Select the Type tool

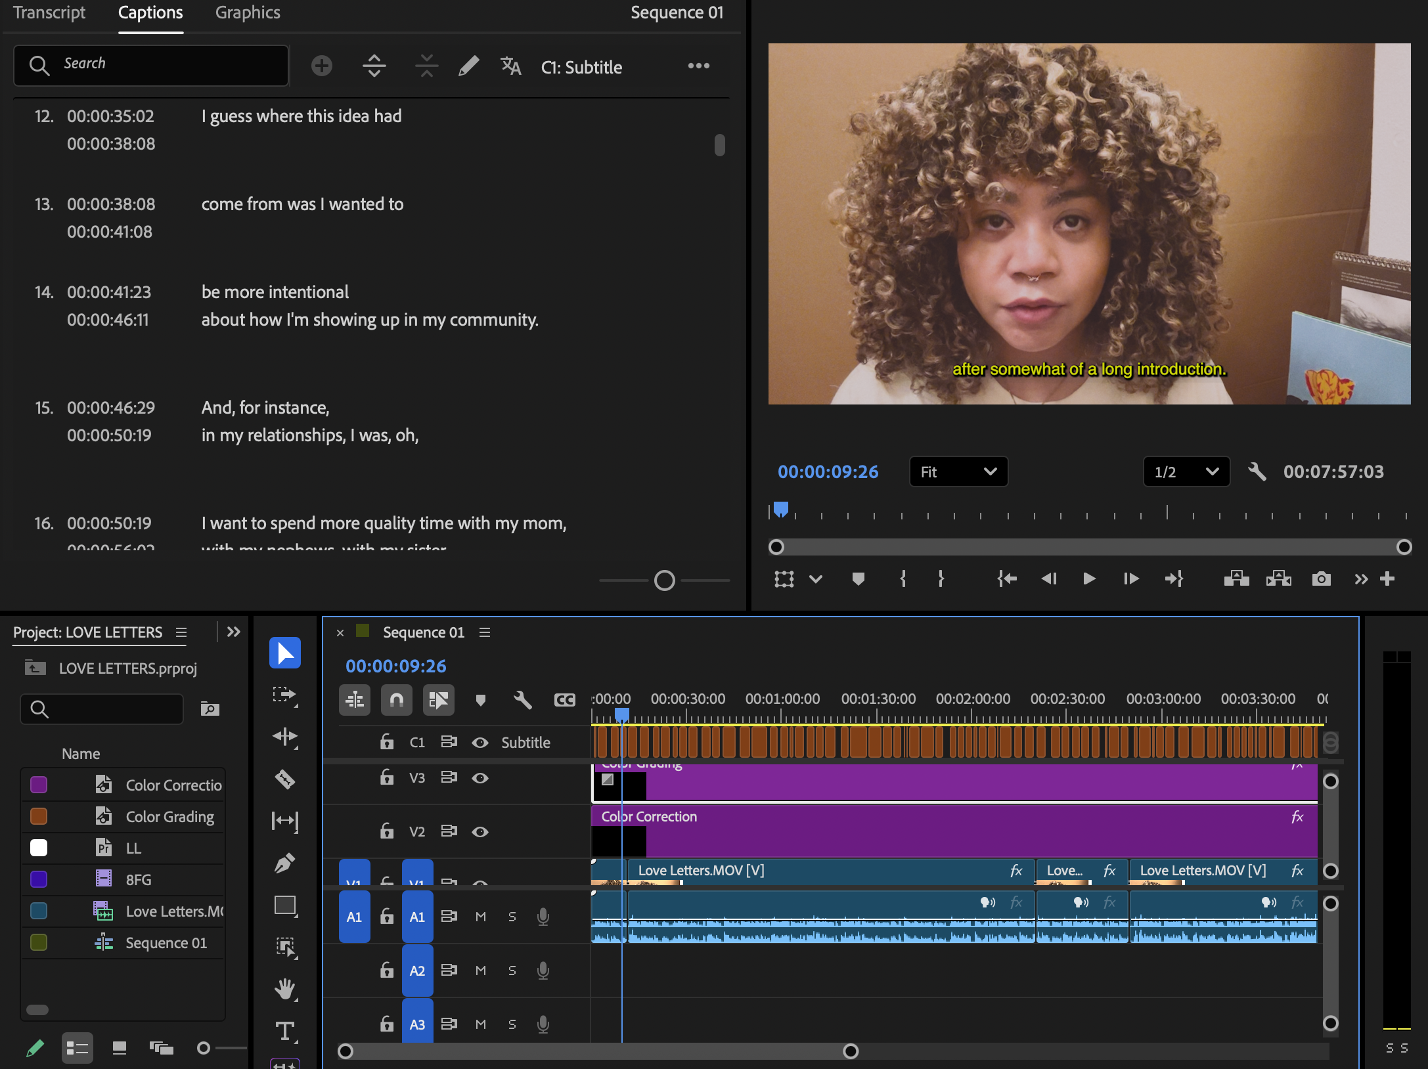tap(284, 1031)
